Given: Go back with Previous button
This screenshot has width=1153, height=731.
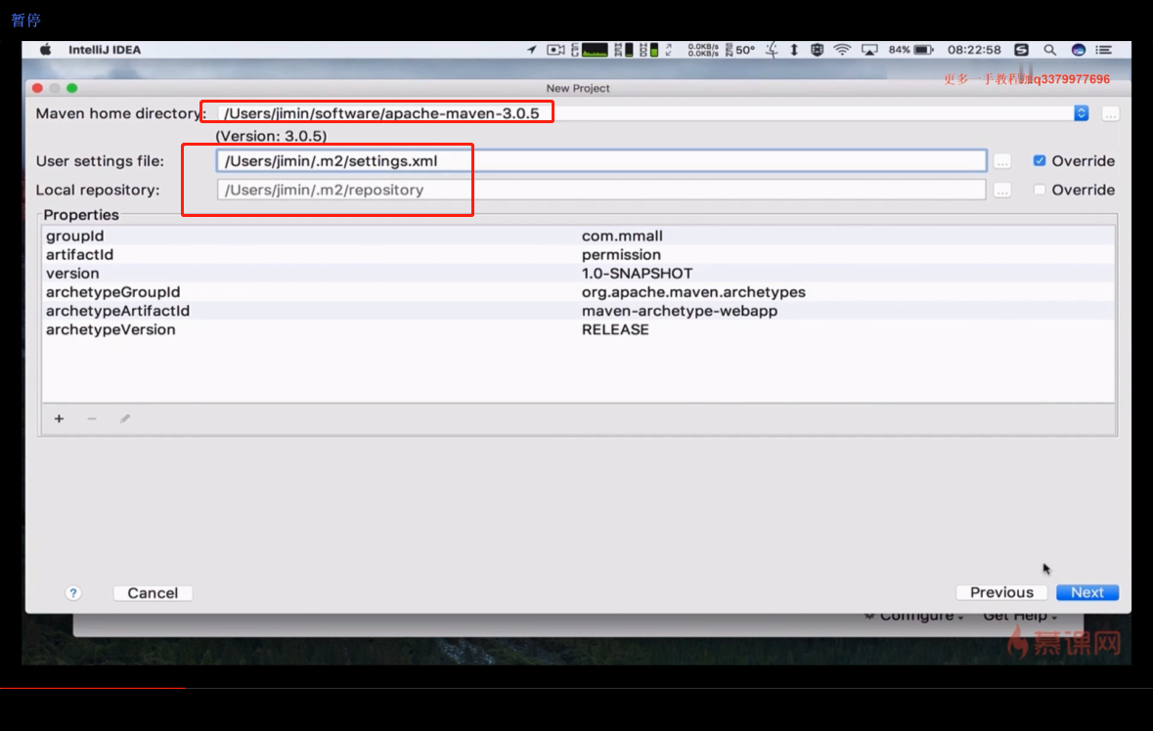Looking at the screenshot, I should pyautogui.click(x=1001, y=592).
